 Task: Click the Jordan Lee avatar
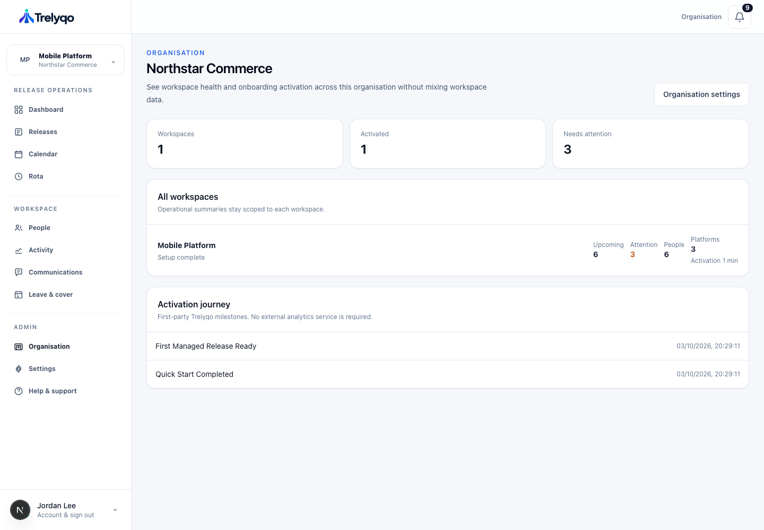(20, 510)
